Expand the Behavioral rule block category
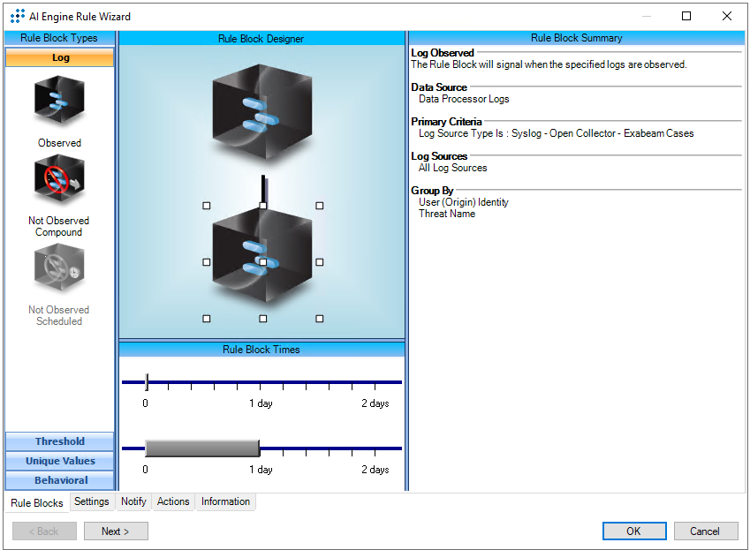 click(x=60, y=480)
